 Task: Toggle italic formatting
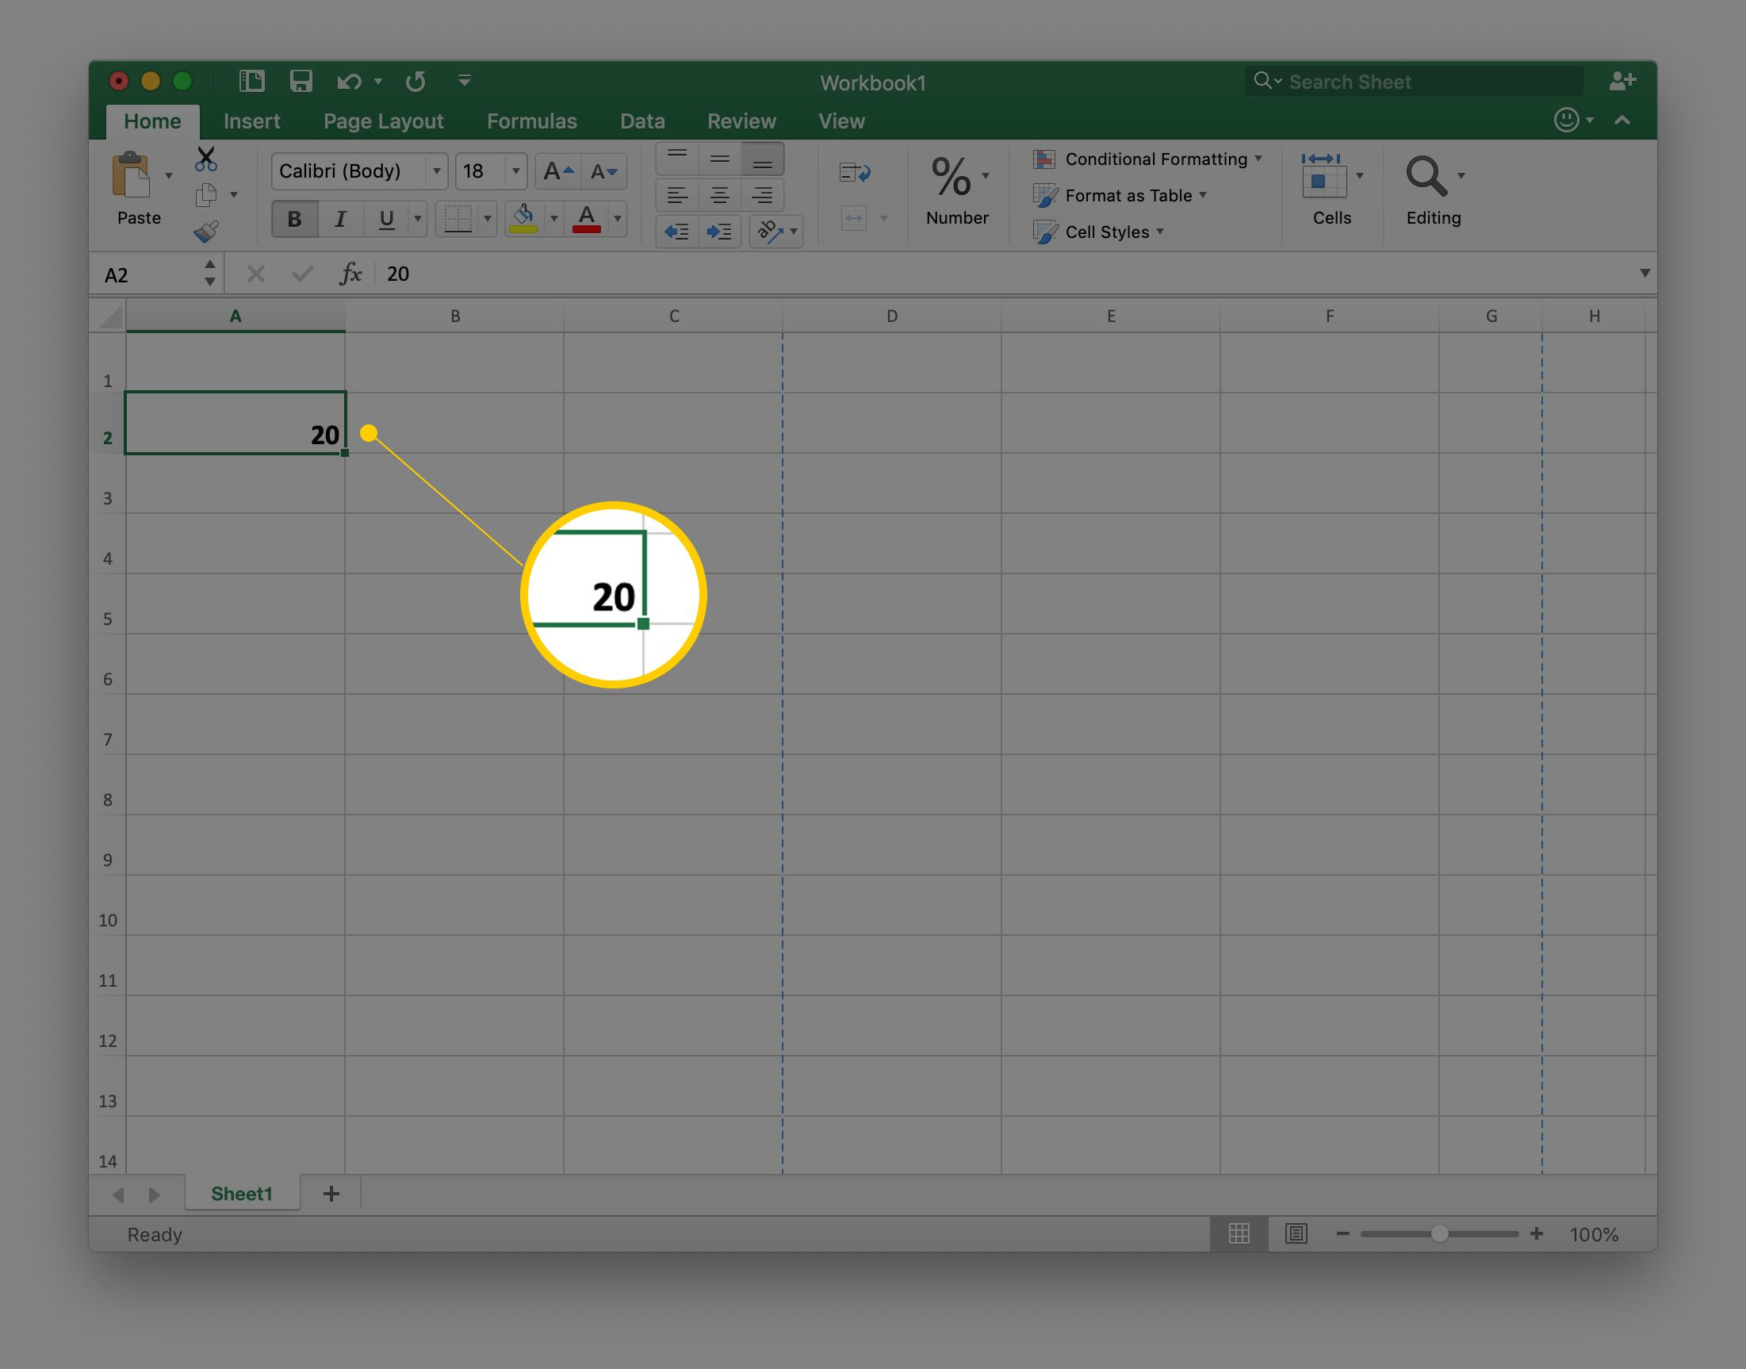pyautogui.click(x=340, y=218)
